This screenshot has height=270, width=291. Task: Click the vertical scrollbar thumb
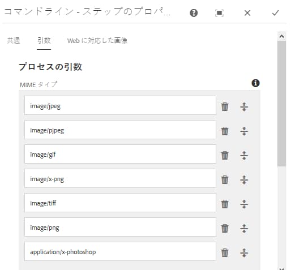click(281, 104)
